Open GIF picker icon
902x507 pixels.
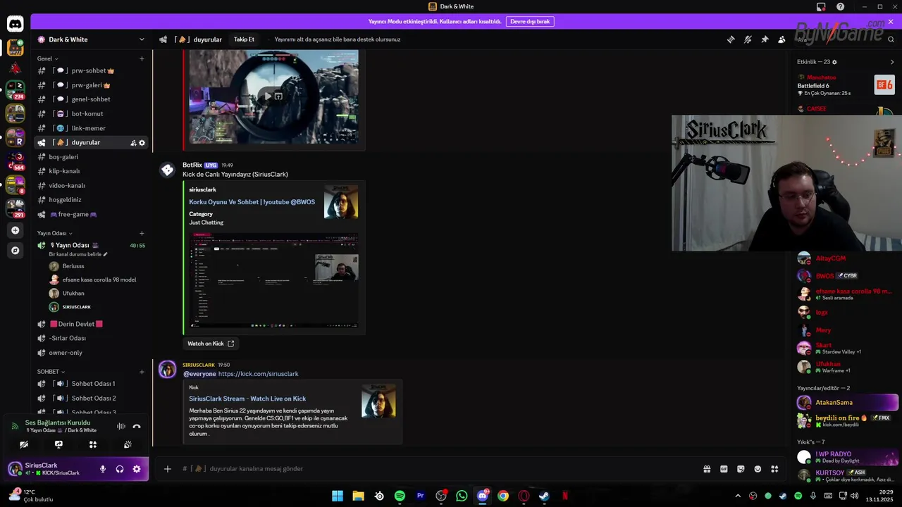pyautogui.click(x=724, y=469)
